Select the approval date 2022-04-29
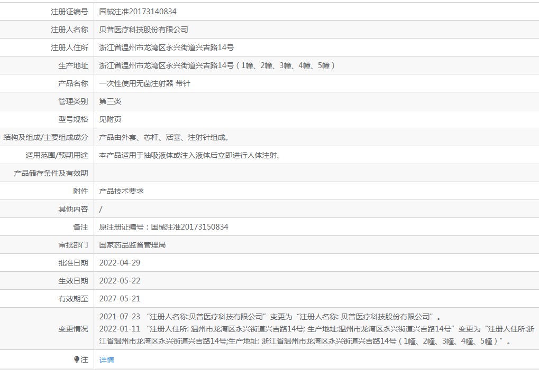This screenshot has width=539, height=370. click(x=120, y=263)
